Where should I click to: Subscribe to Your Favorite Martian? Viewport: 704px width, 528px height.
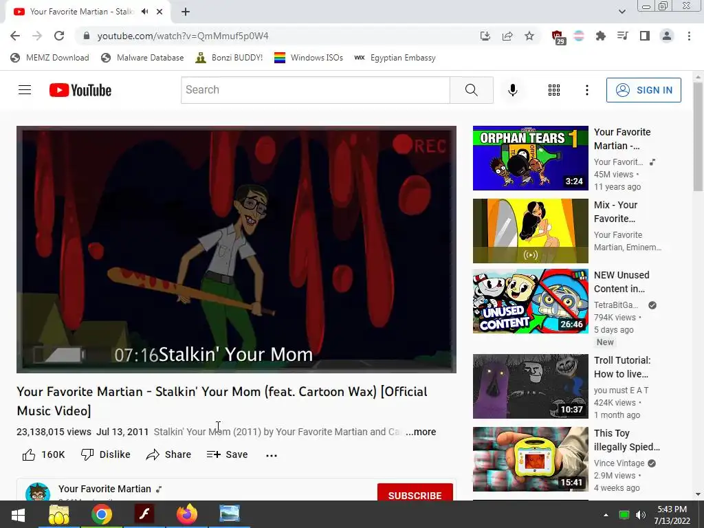(415, 492)
